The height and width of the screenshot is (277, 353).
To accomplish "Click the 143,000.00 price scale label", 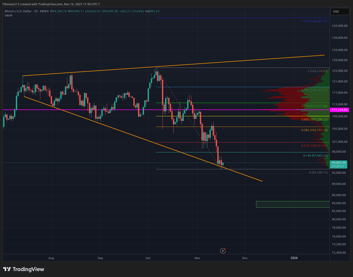I will click(x=340, y=26).
